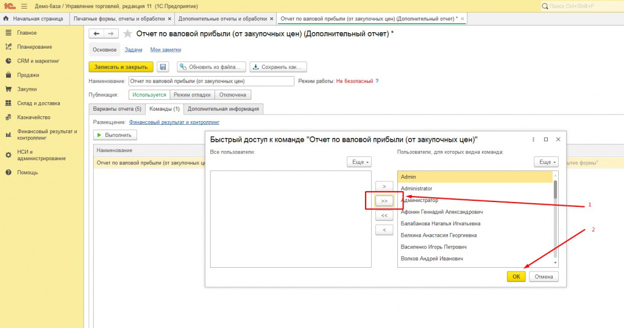
Task: Close the Отчет по валовой прибыли tab
Action: [x=462, y=19]
